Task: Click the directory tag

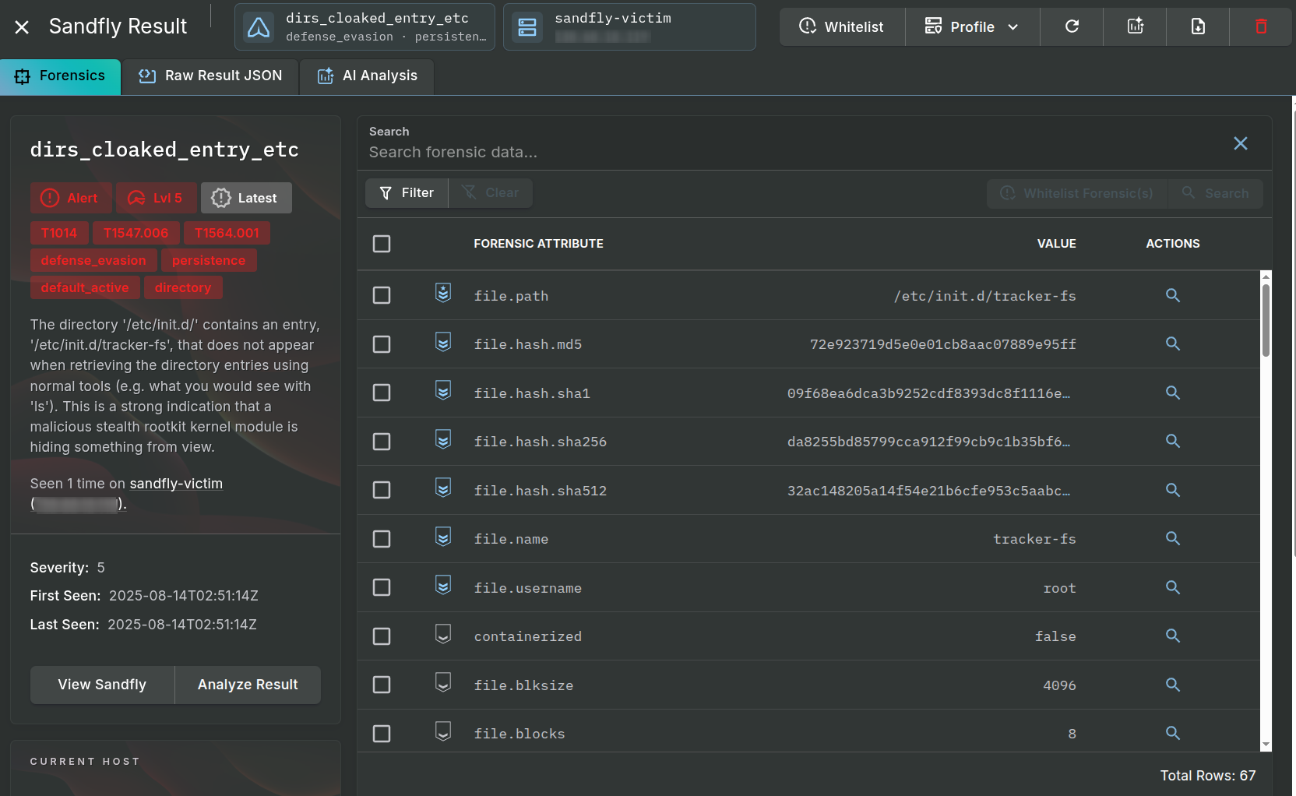Action: (183, 287)
